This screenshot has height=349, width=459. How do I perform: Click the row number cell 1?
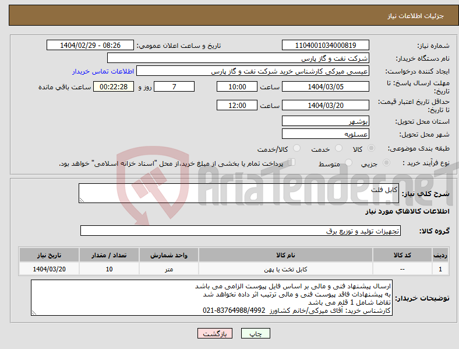coord(440,269)
